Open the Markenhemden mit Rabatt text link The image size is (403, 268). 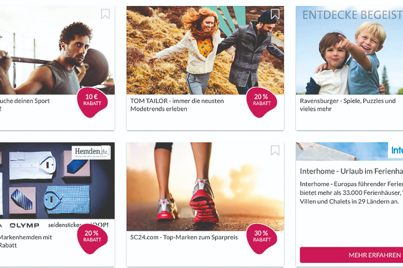click(25, 241)
